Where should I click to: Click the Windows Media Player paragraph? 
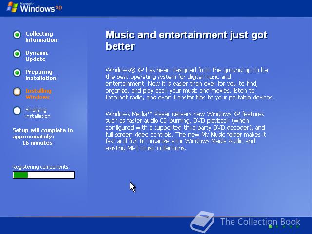(186, 131)
